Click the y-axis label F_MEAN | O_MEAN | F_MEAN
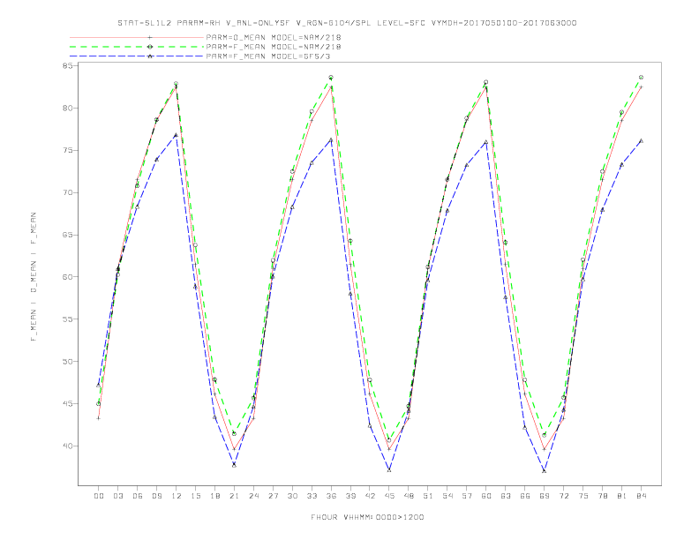The image size is (699, 540). [34, 277]
